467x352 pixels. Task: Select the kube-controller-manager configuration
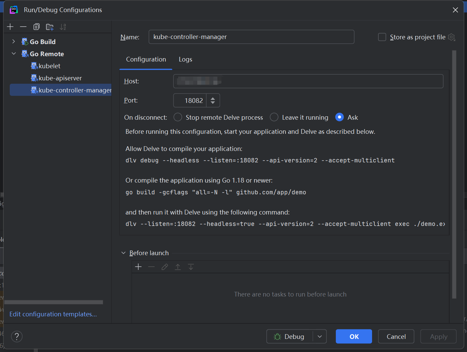[x=61, y=90]
